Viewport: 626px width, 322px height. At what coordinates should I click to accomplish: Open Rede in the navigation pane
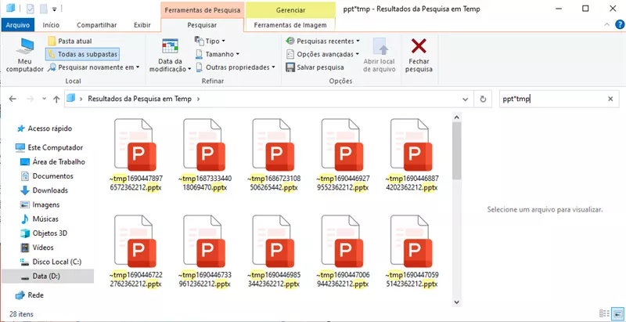click(x=35, y=295)
